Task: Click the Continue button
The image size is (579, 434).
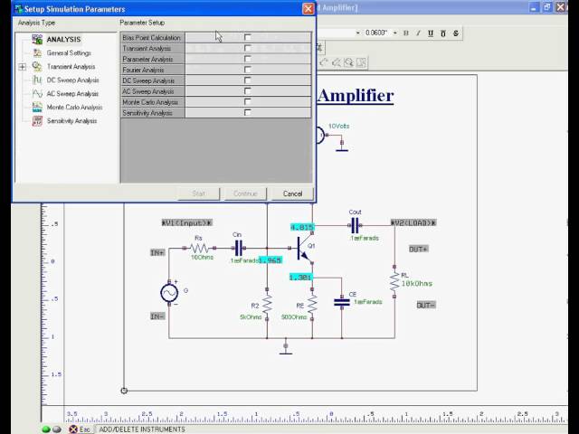Action: click(x=245, y=193)
